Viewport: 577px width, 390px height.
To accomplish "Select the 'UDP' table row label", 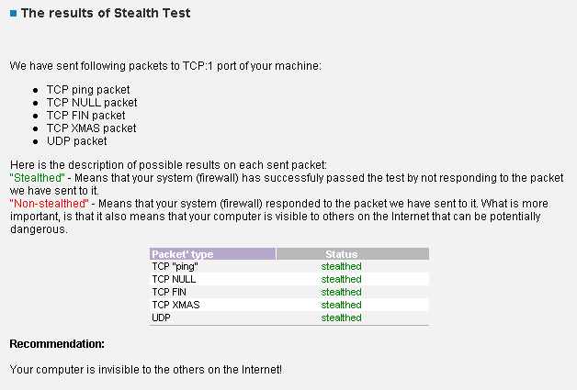I will 161,318.
